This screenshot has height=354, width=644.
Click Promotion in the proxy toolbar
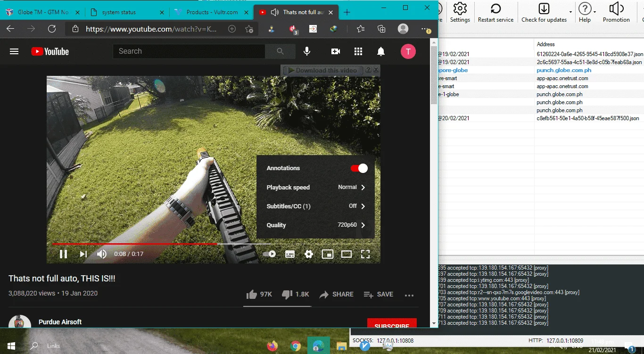pyautogui.click(x=616, y=12)
